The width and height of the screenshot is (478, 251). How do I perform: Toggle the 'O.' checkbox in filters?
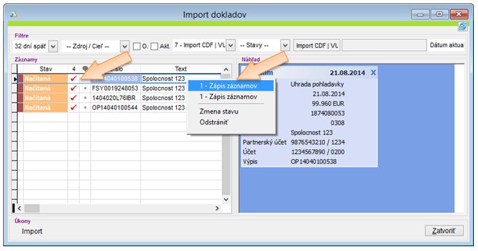tap(137, 46)
